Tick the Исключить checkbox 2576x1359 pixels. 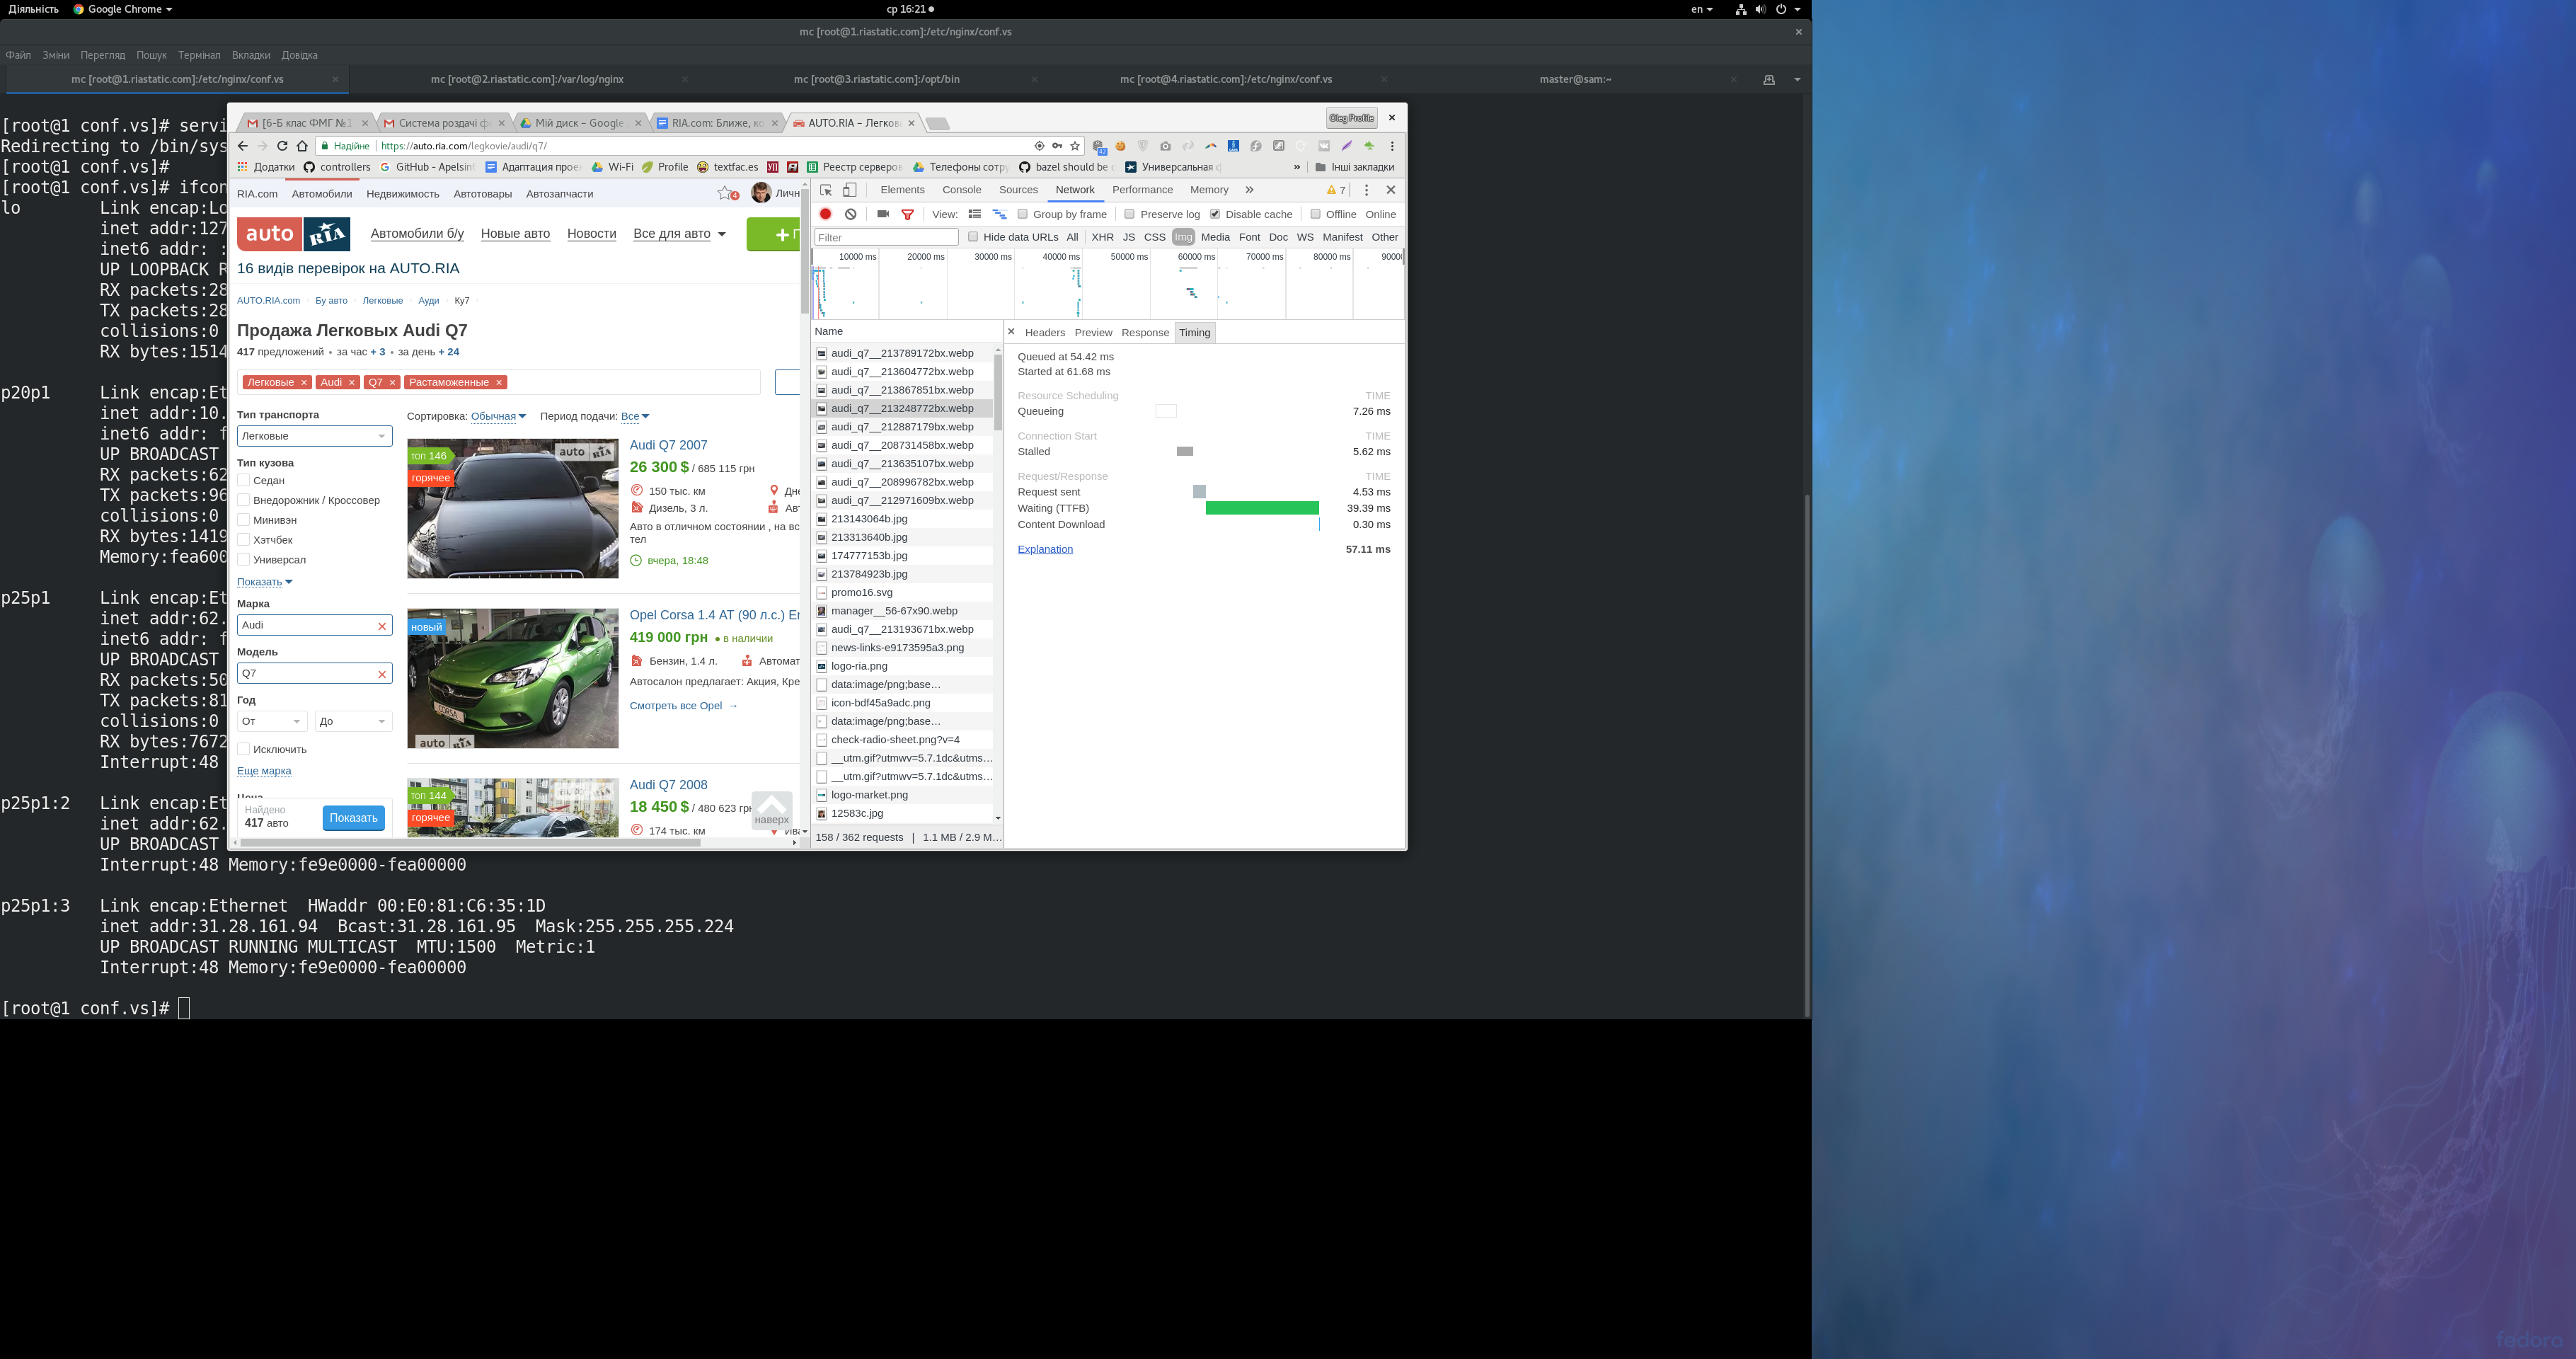243,749
